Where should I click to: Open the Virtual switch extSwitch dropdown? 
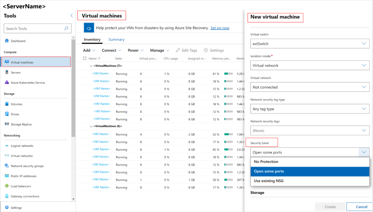click(310, 44)
